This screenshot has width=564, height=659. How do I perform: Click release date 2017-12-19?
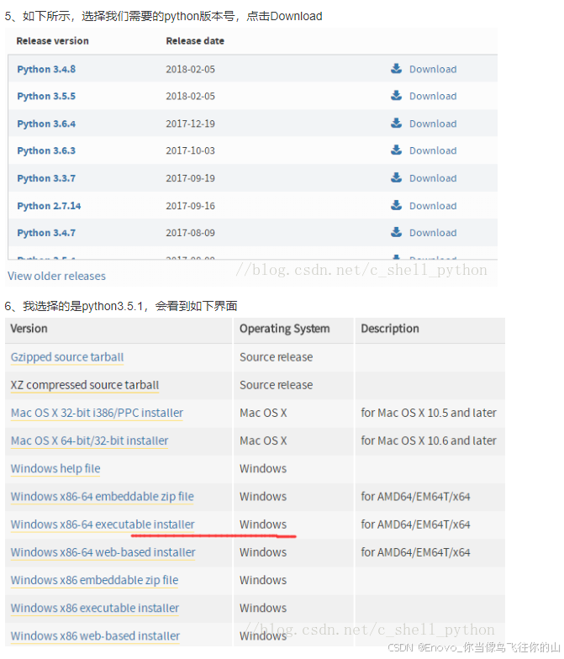coord(190,124)
